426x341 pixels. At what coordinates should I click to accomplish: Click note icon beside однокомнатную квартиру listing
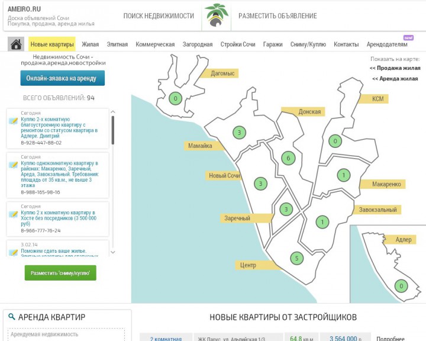pyautogui.click(x=13, y=165)
